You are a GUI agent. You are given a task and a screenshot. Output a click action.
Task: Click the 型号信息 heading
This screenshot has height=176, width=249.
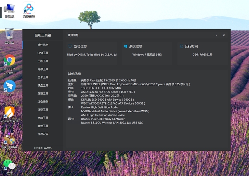pyautogui.click(x=80, y=46)
